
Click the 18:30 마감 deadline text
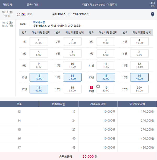click(x=7, y=26)
